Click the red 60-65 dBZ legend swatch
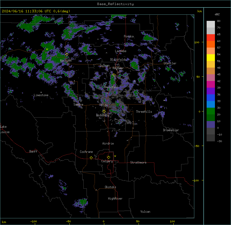The height and width of the screenshot is (225, 231). pyautogui.click(x=211, y=38)
